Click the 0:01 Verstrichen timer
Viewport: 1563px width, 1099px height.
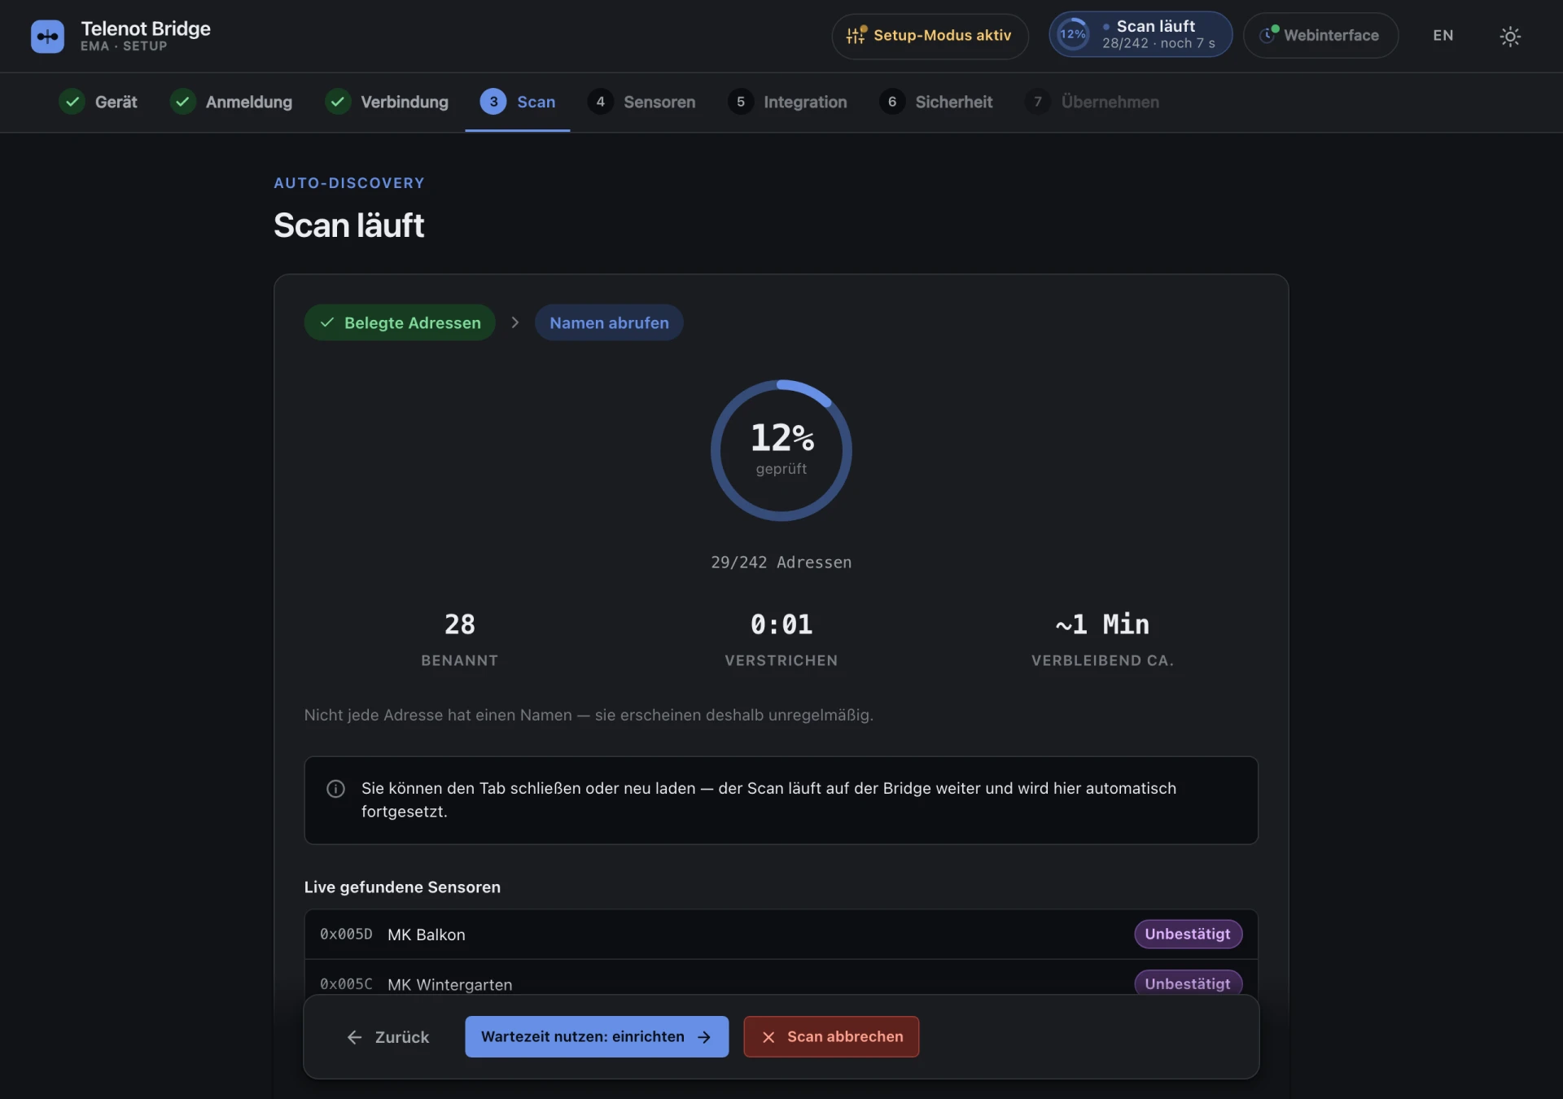pos(781,640)
